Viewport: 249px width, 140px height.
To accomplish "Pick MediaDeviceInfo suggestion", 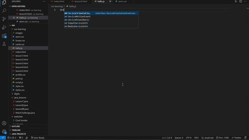I will (x=101, y=26).
